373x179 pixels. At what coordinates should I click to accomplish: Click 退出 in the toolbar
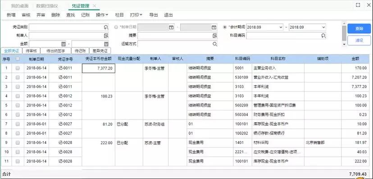[168, 15]
